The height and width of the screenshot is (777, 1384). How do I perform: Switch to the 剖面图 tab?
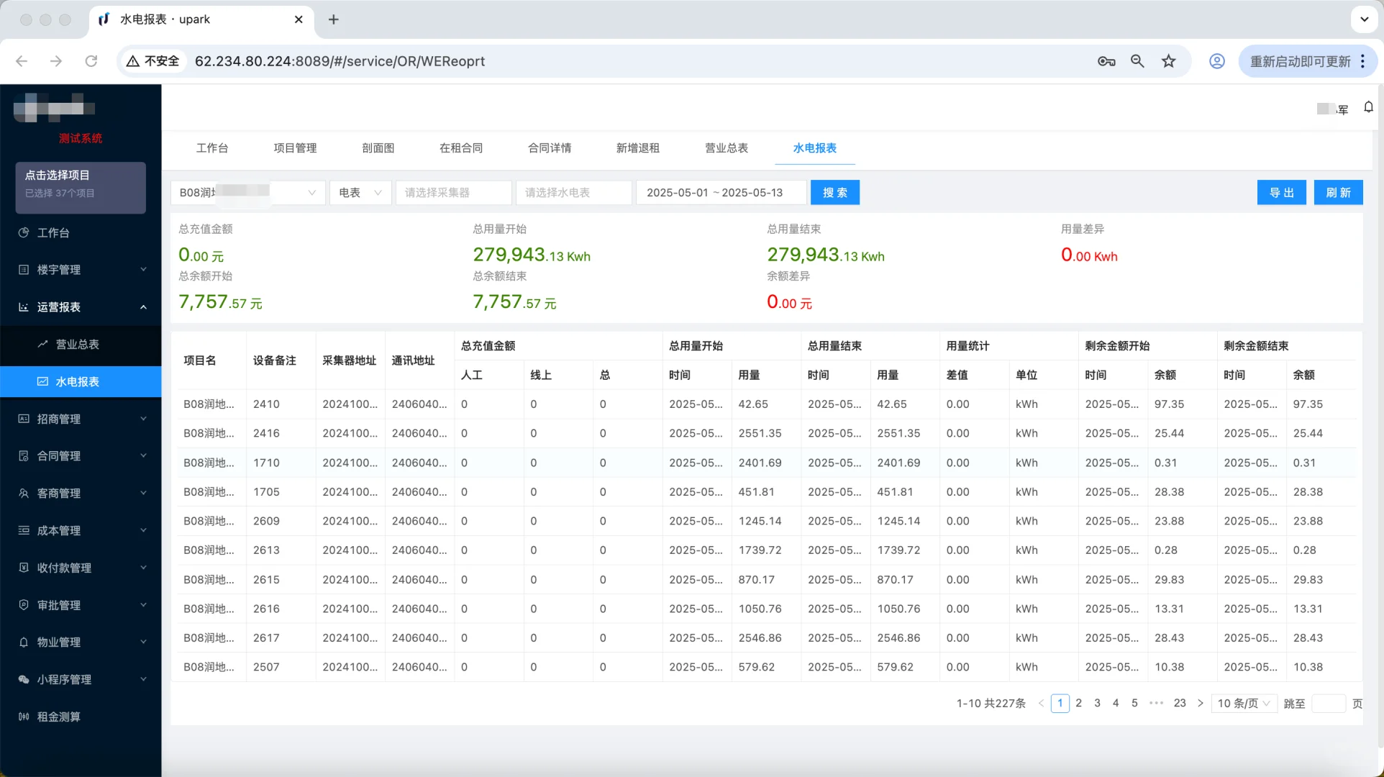(379, 148)
